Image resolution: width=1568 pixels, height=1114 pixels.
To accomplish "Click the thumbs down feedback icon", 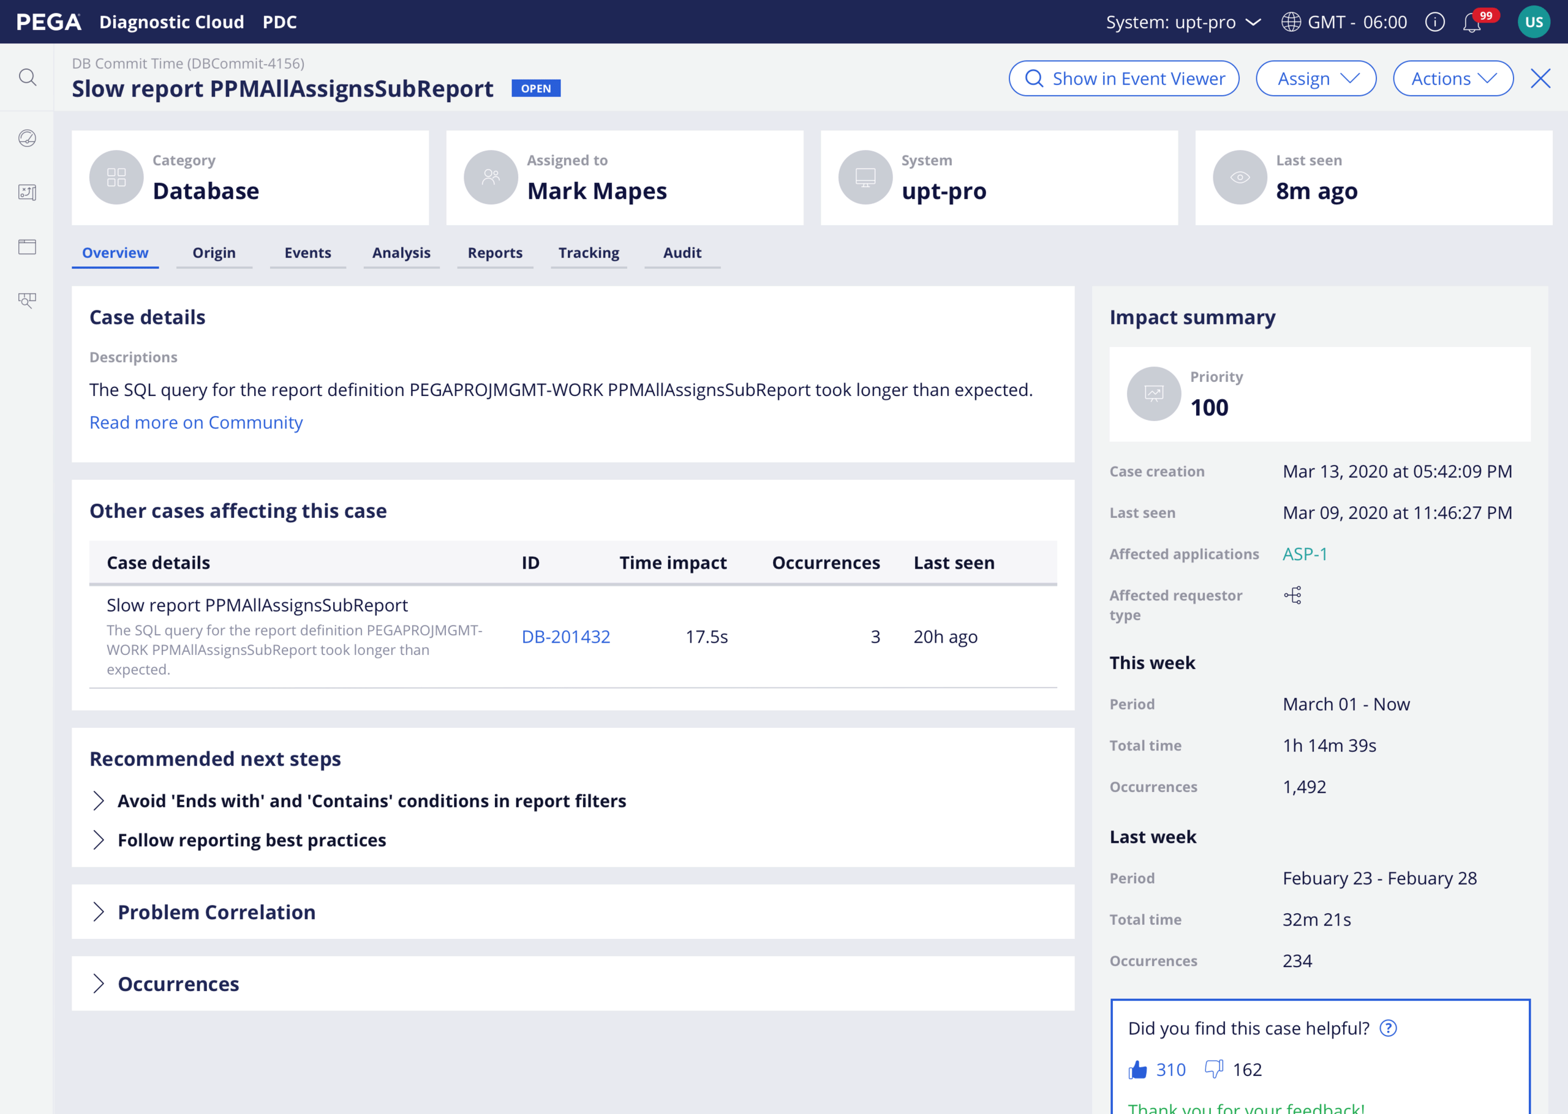I will coord(1214,1069).
